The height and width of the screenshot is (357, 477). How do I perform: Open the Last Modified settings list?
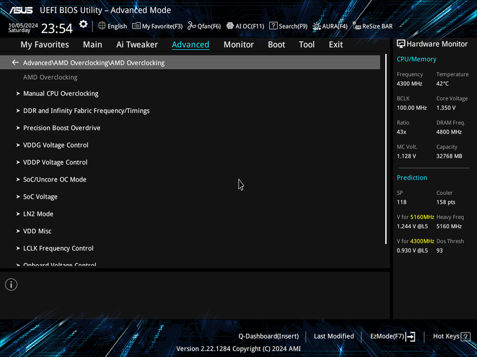[x=334, y=336]
